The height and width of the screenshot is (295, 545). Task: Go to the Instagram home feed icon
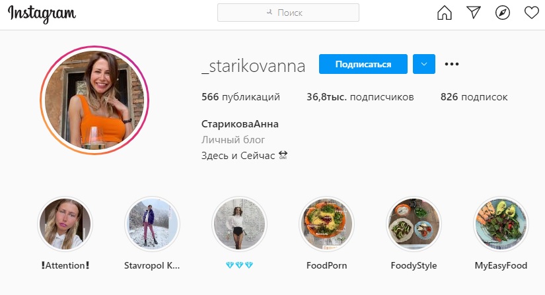tap(444, 13)
